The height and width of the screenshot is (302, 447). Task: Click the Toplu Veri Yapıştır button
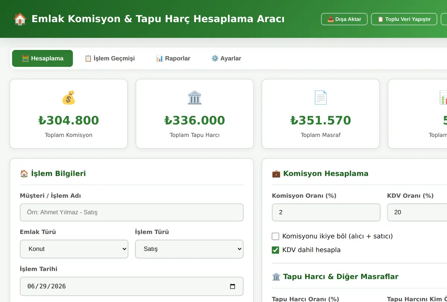click(404, 19)
